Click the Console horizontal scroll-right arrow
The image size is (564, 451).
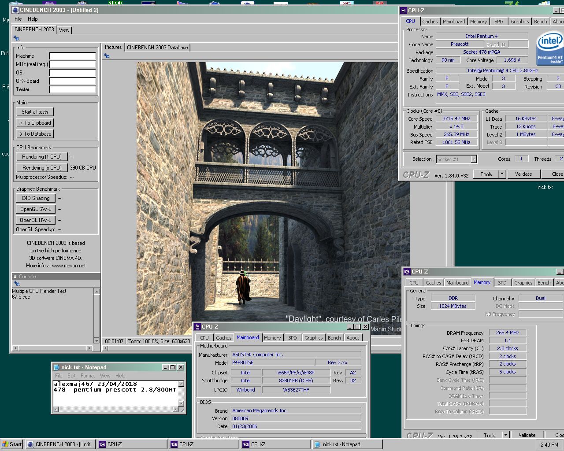(89, 348)
